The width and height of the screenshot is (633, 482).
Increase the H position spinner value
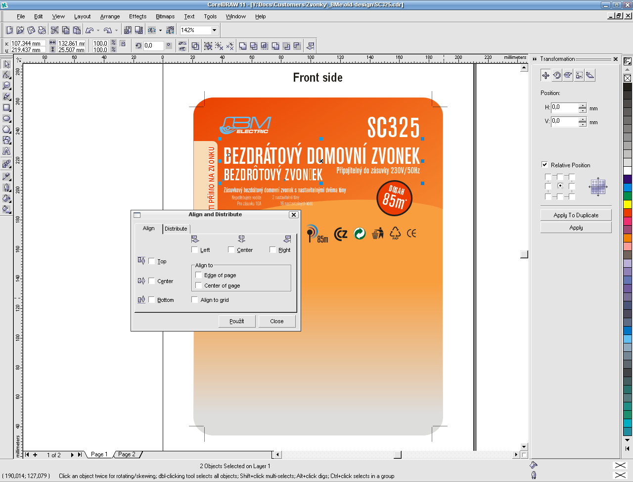pos(583,105)
